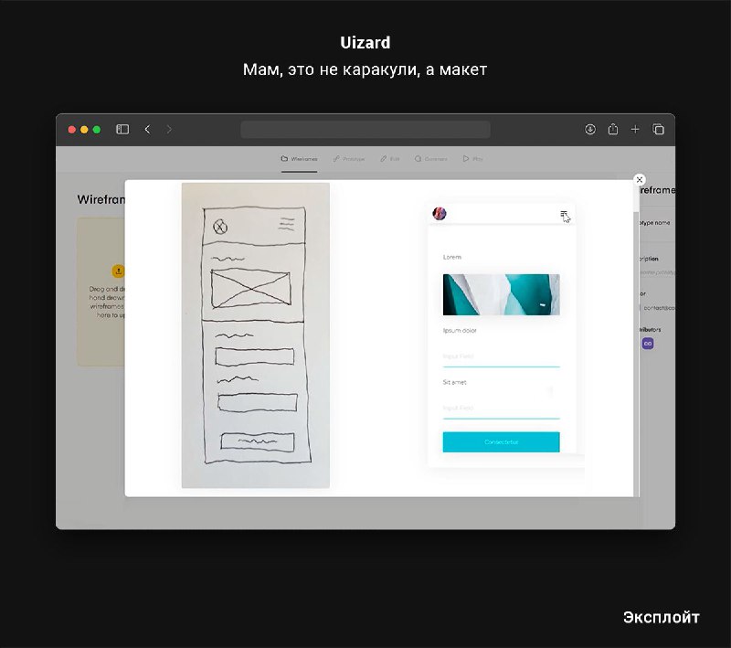Open the Prototype tab

point(349,159)
